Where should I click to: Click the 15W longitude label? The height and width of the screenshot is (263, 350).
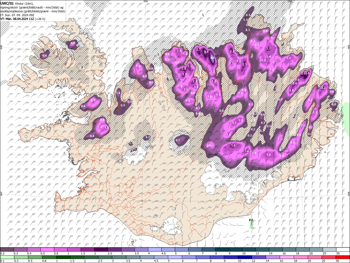[290, 1]
